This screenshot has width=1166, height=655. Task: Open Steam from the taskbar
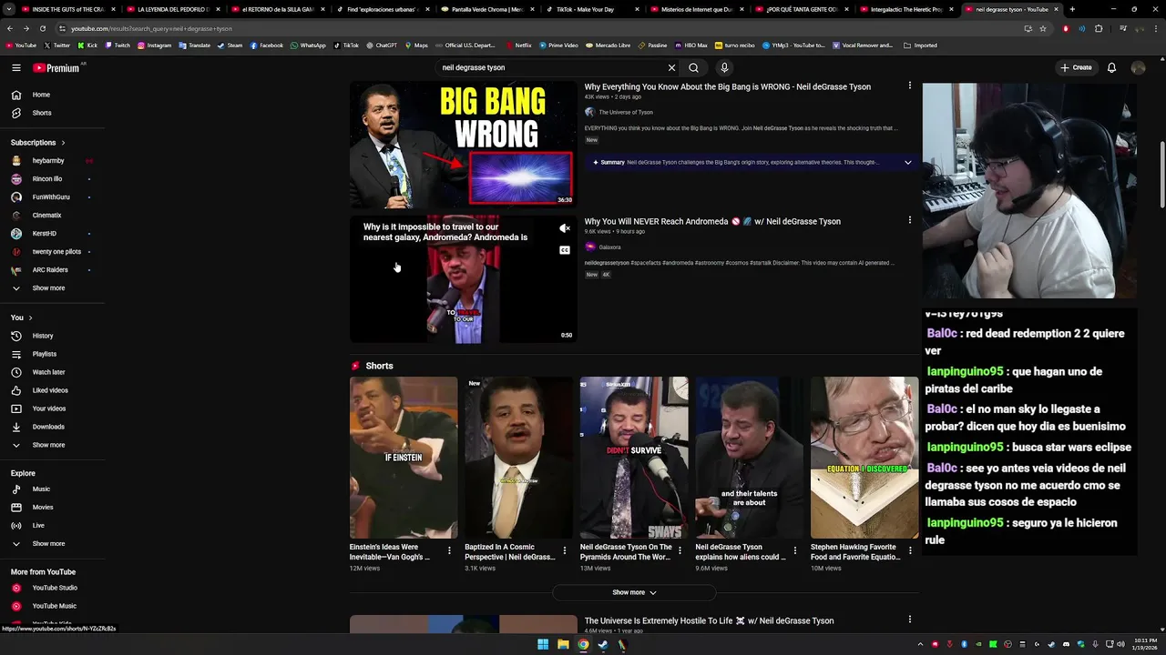pyautogui.click(x=603, y=645)
